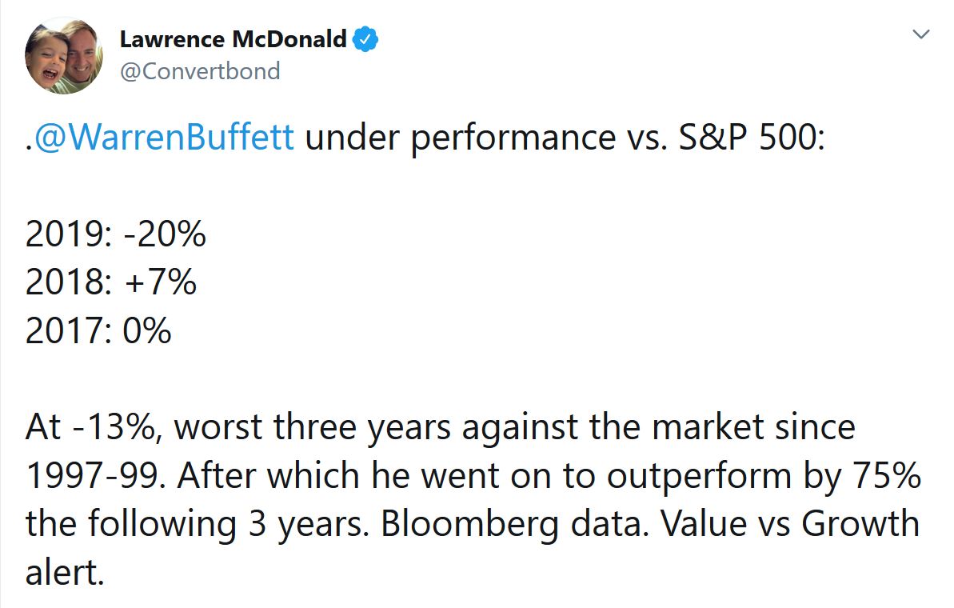Viewport: 954px width, 608px height.
Task: Click the blue verified badge icon
Action: point(365,39)
